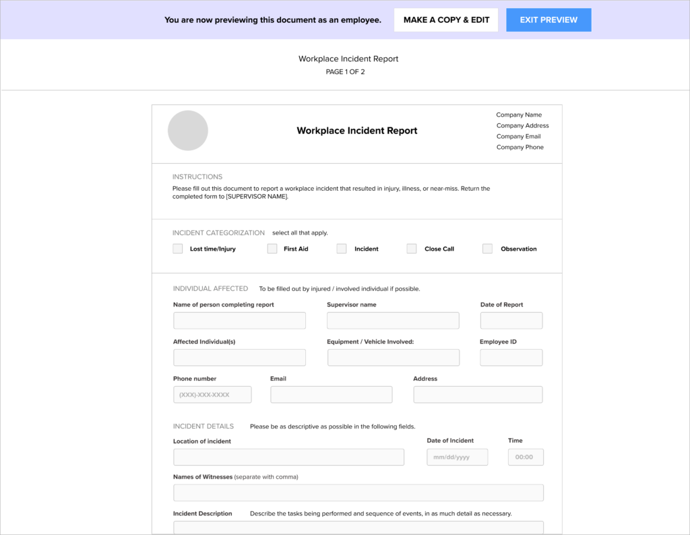Click into the Employee ID field
Image resolution: width=690 pixels, height=535 pixels.
pyautogui.click(x=511, y=358)
